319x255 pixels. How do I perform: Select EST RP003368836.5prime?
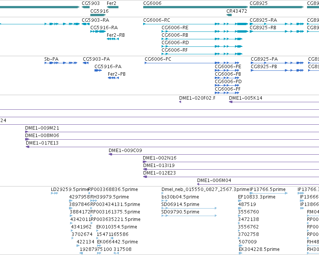[x=113, y=189]
